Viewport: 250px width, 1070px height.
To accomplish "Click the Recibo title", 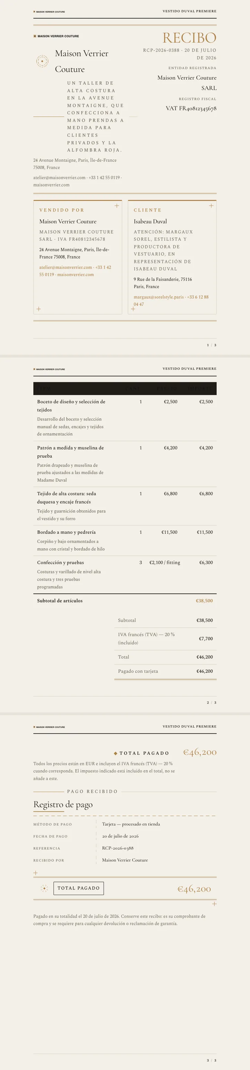I will [190, 38].
